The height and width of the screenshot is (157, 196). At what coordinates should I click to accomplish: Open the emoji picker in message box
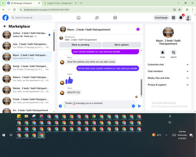pos(133,106)
